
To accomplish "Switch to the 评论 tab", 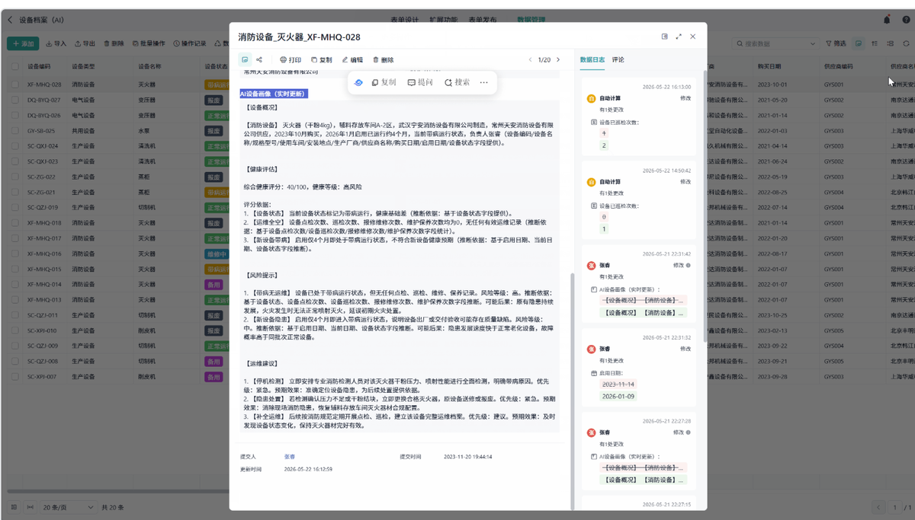I will tap(618, 59).
